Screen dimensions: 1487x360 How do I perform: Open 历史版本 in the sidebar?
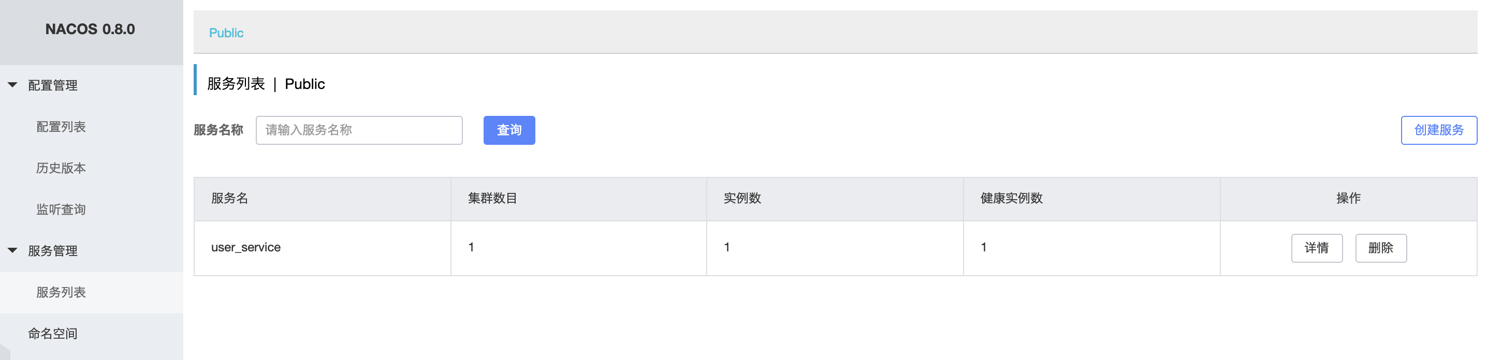pos(61,168)
